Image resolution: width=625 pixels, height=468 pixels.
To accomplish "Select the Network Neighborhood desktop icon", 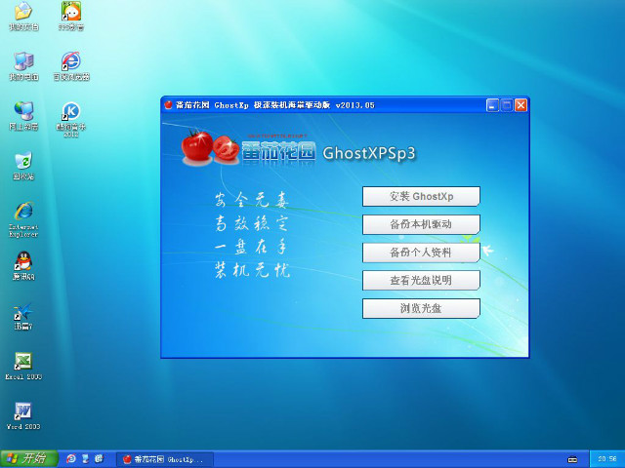I will pyautogui.click(x=23, y=116).
